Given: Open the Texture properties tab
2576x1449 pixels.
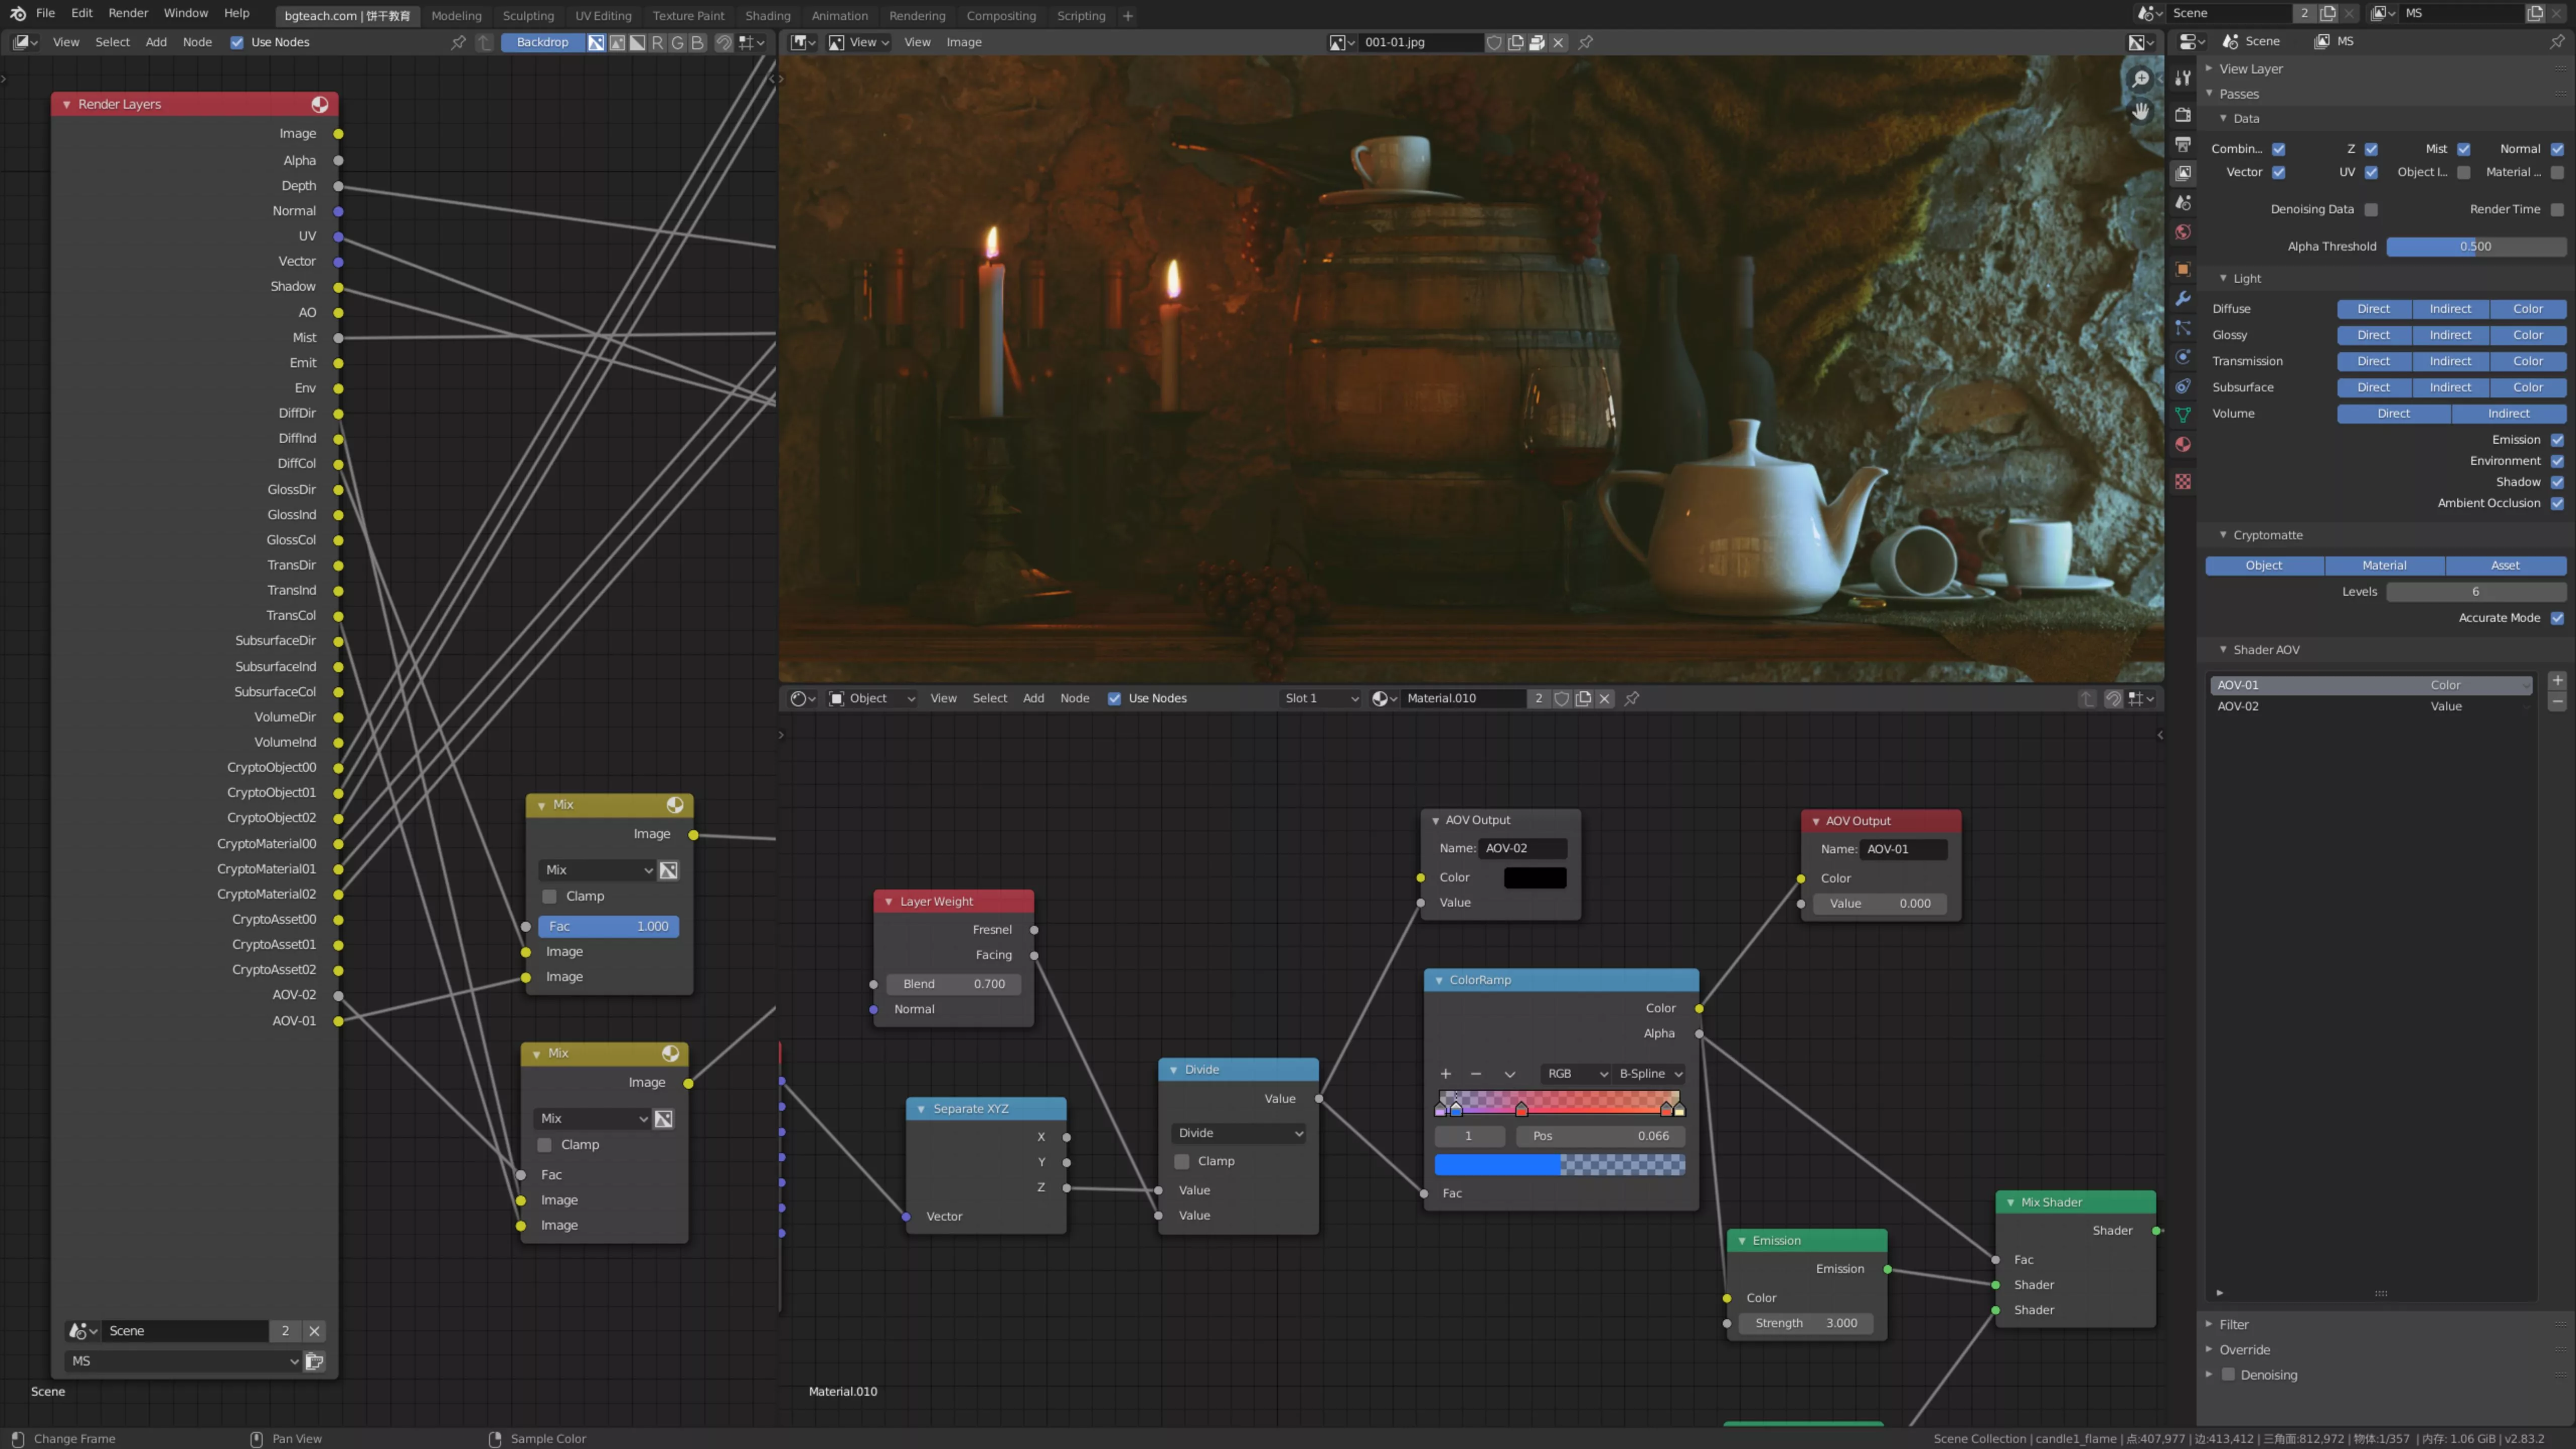Looking at the screenshot, I should pyautogui.click(x=2183, y=481).
